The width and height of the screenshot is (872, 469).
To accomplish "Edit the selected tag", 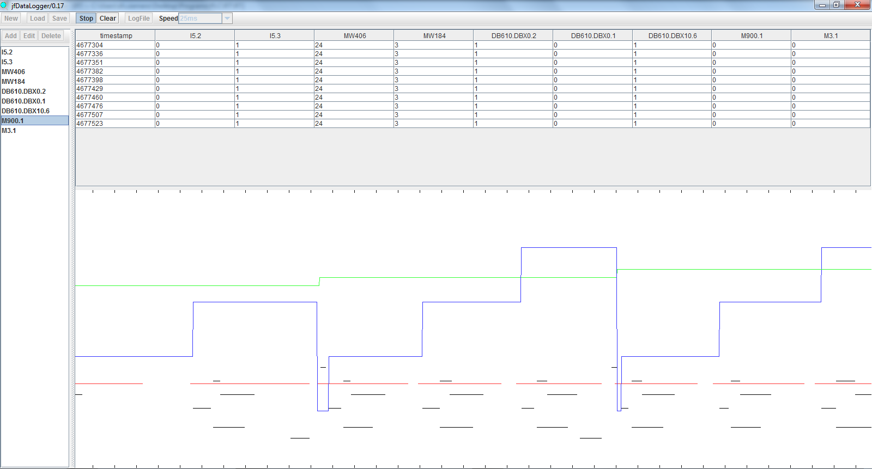I will [29, 36].
